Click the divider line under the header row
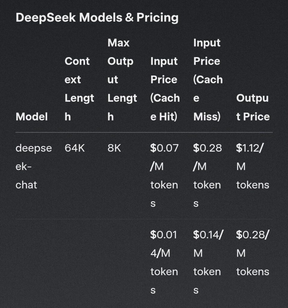Screen dimensions: 288x308 [x=144, y=132]
